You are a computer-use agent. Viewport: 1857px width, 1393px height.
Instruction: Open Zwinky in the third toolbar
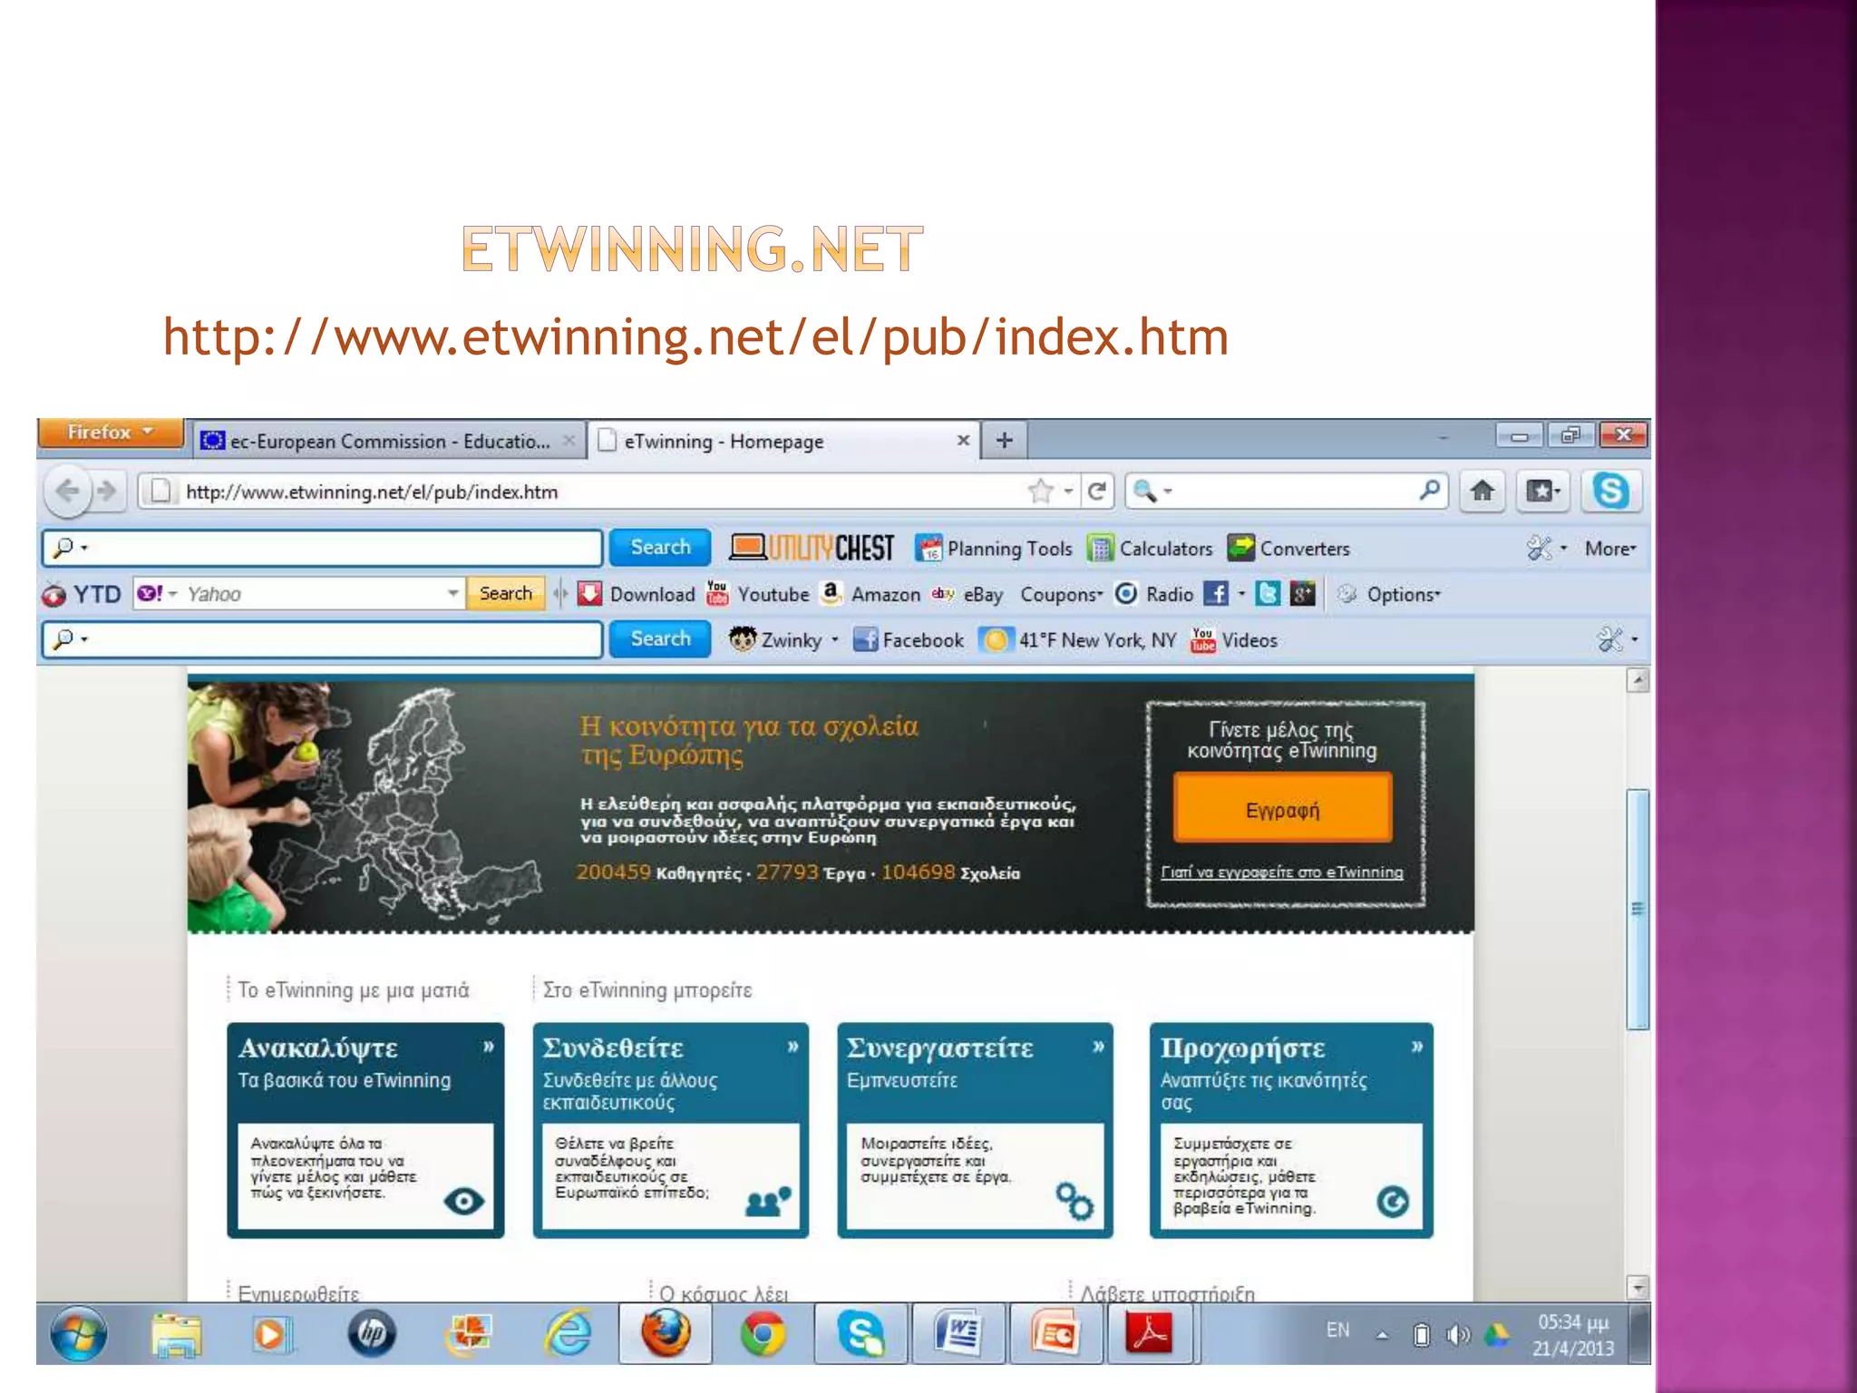click(784, 639)
